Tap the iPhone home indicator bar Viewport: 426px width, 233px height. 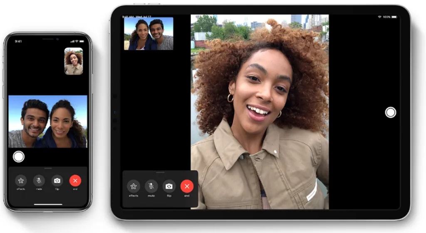[x=48, y=204]
